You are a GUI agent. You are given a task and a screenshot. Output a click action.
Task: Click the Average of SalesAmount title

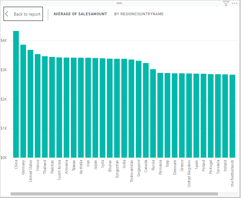80,14
